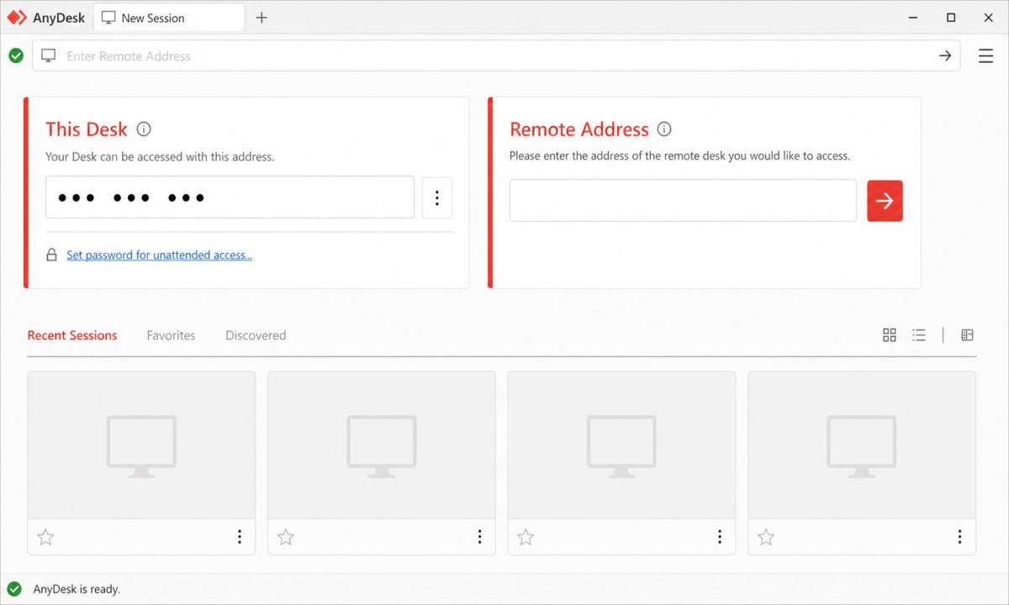Click the arrow in top address bar

pyautogui.click(x=945, y=55)
